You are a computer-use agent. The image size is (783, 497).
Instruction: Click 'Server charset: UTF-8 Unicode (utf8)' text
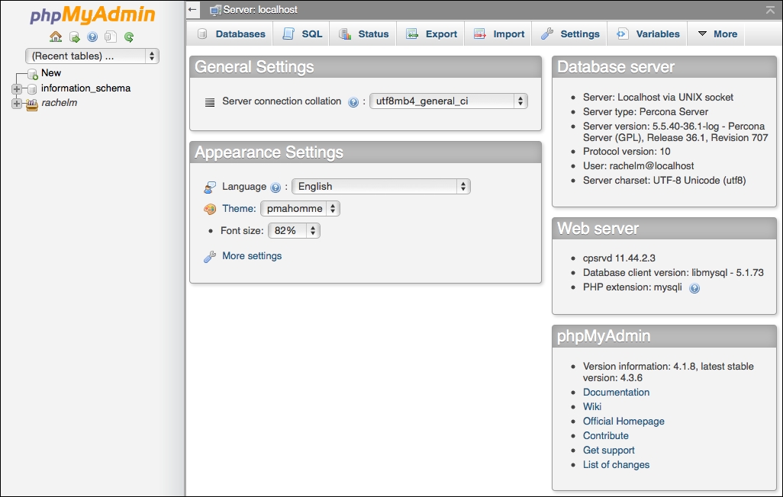click(x=664, y=180)
